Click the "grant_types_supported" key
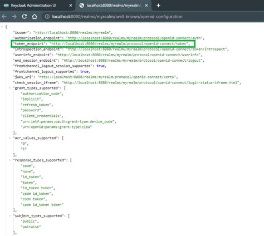 [37, 88]
